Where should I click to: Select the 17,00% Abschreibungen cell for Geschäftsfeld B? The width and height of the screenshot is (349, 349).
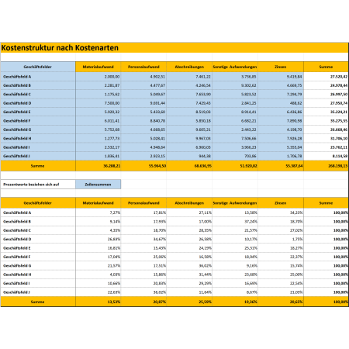pyautogui.click(x=189, y=222)
